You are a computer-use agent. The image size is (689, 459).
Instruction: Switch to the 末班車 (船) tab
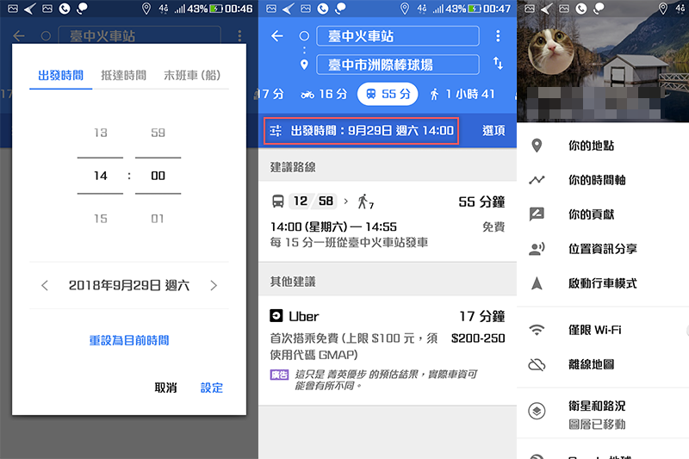192,75
